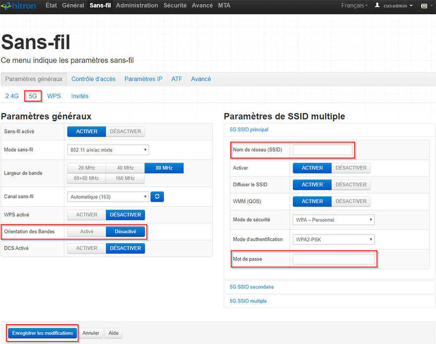Screen dimensions: 436x344
Task: Open the Mode sans-fil dropdown
Action: [108, 150]
